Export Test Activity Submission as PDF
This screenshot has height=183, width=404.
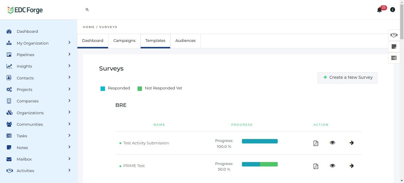click(316, 143)
